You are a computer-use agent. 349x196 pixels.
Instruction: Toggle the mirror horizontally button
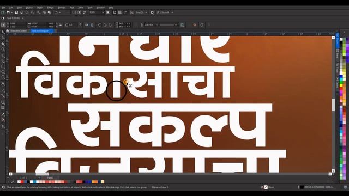87,25
